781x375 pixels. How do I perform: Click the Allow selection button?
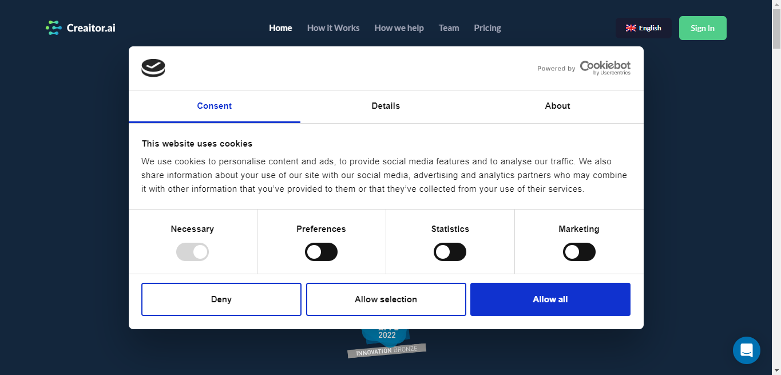[386, 299]
